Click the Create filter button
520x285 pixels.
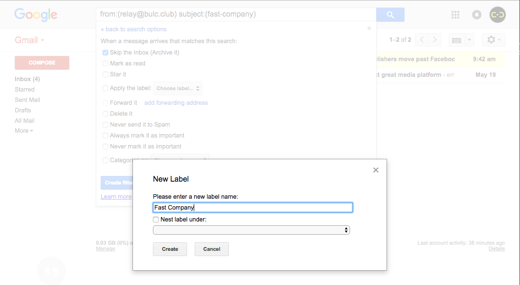pyautogui.click(x=117, y=183)
